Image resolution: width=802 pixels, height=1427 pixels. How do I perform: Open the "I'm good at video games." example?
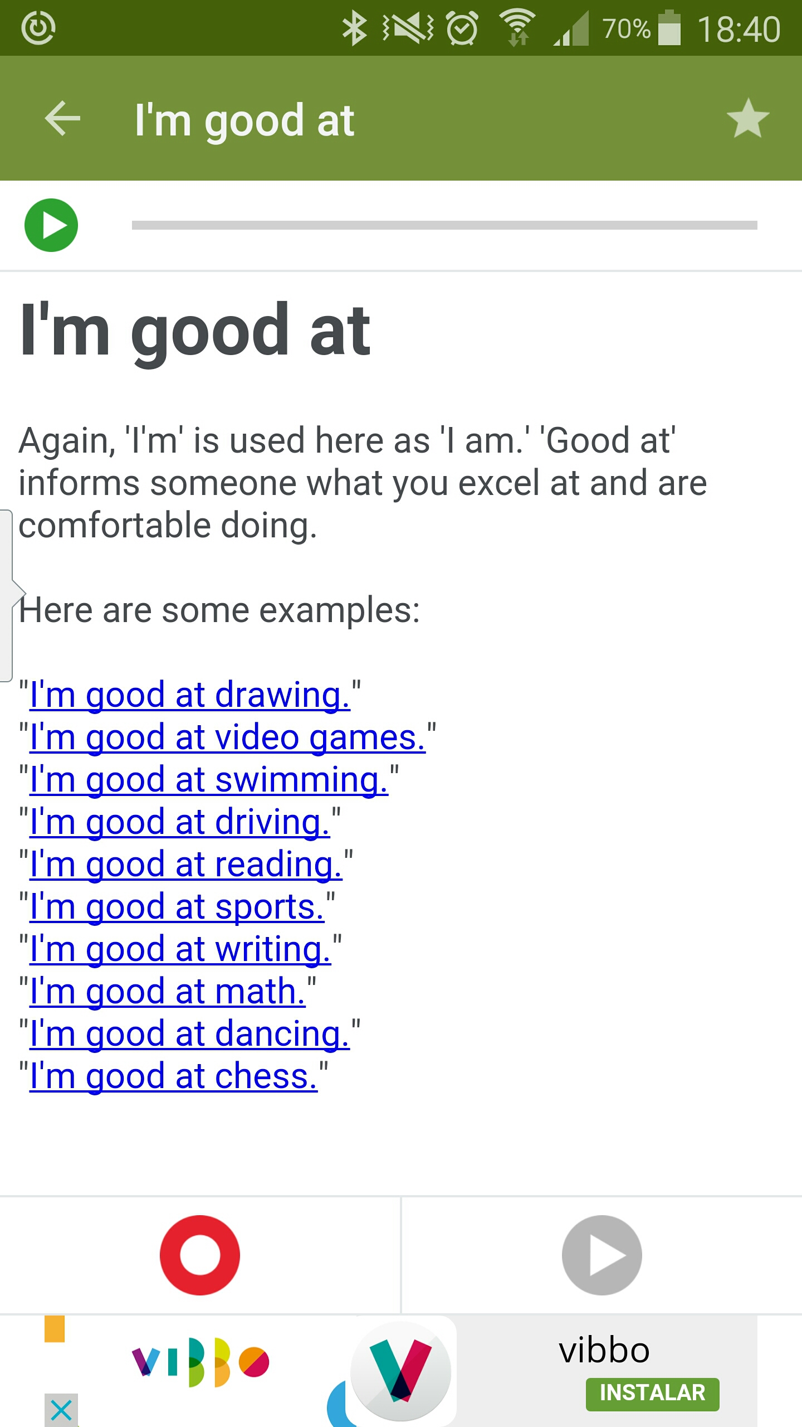click(x=227, y=738)
